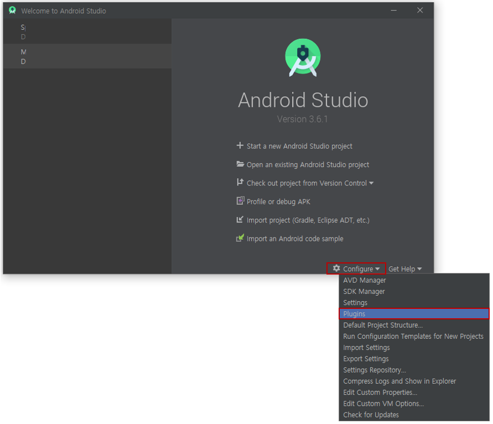Select Edit Custom Properties...
The height and width of the screenshot is (424, 493).
414,392
